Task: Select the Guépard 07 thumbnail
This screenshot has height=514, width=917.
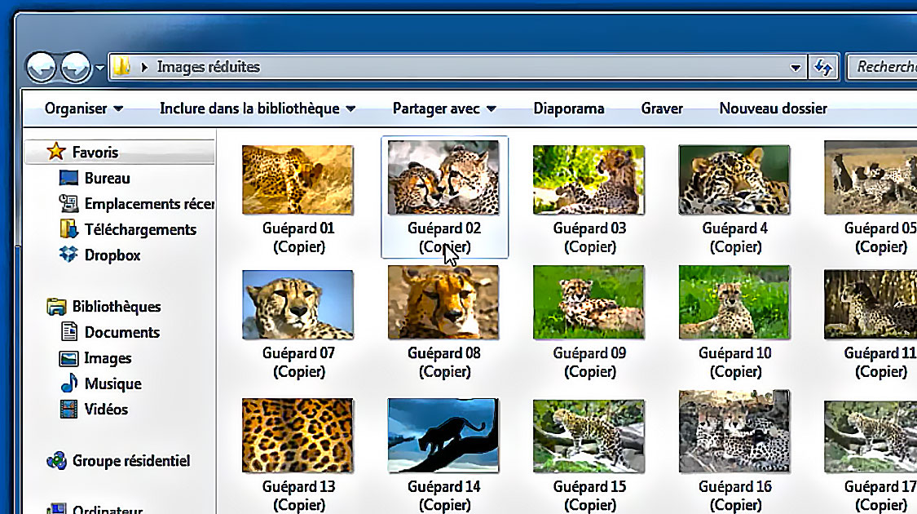Action: (x=298, y=304)
